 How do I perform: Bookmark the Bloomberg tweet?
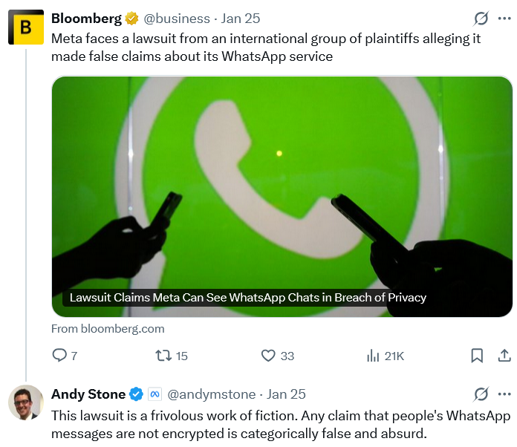click(x=478, y=356)
